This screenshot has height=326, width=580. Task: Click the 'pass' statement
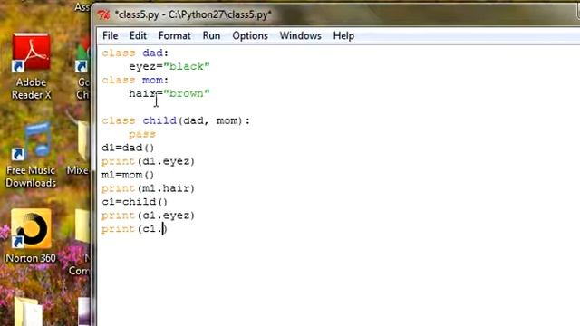pyautogui.click(x=142, y=134)
